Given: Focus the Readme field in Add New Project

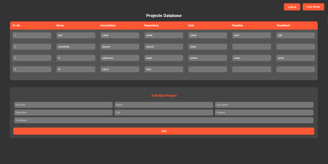Looking at the screenshot, I should (264, 112).
